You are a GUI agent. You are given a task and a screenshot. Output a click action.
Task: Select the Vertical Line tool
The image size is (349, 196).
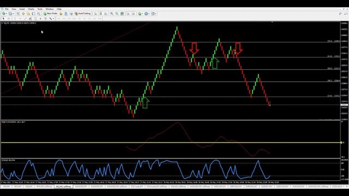click(15, 19)
